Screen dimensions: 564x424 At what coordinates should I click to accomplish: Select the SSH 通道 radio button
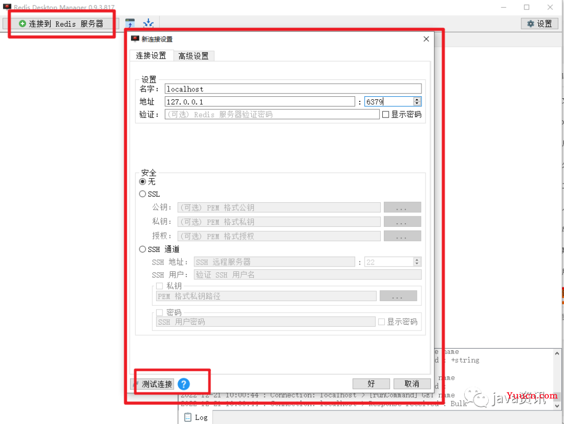[143, 249]
